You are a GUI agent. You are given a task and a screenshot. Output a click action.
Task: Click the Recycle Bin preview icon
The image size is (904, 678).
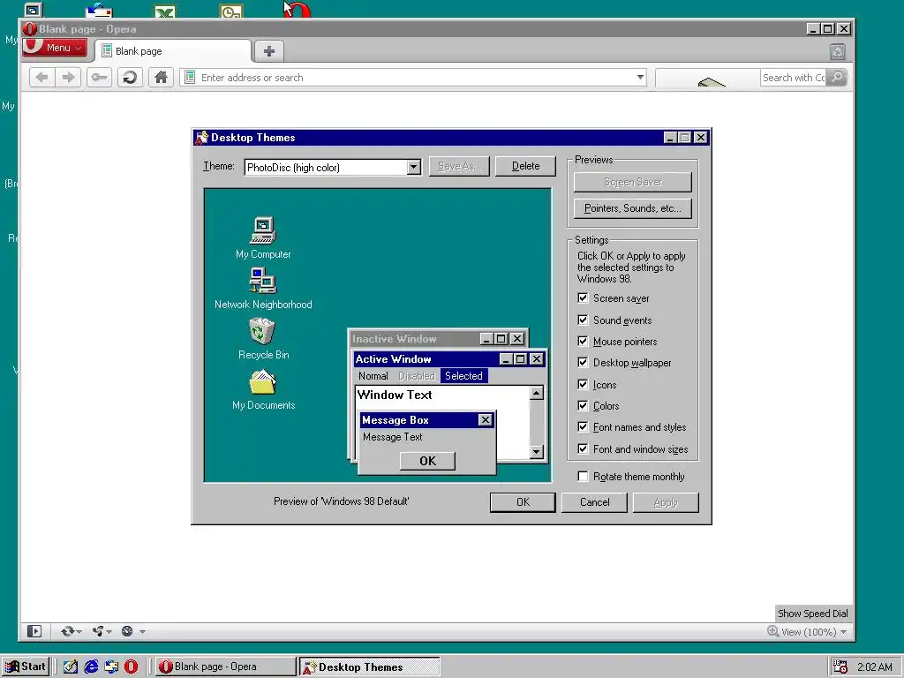point(262,331)
